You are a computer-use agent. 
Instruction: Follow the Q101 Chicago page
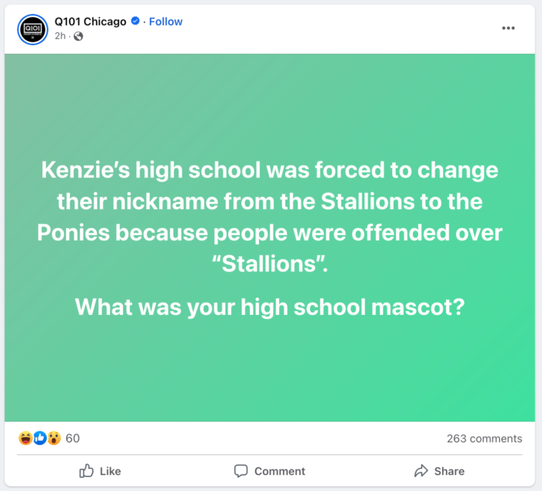(165, 22)
